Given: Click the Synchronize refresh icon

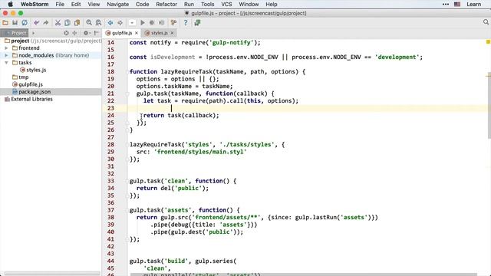Looking at the screenshot, I should [x=25, y=22].
